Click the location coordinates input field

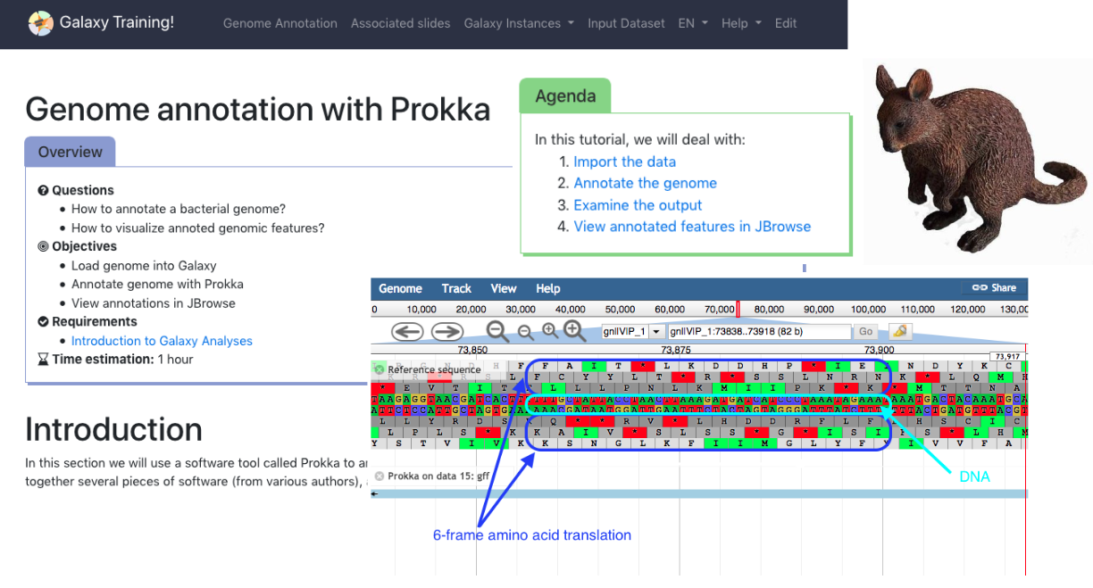[759, 332]
